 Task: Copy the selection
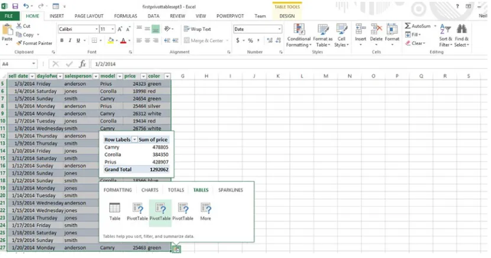coord(25,35)
